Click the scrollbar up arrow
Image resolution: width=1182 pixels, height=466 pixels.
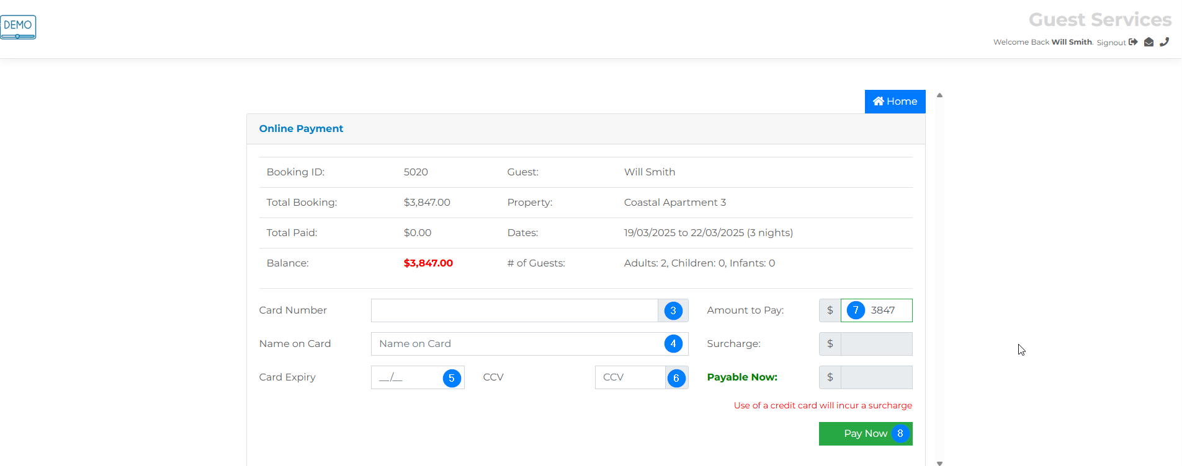939,95
